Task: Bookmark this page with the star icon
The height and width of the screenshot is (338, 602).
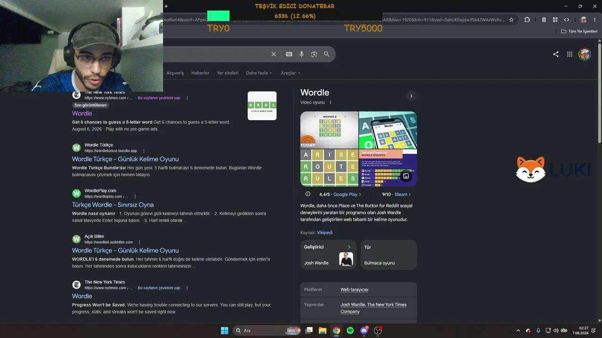Action: click(x=511, y=20)
